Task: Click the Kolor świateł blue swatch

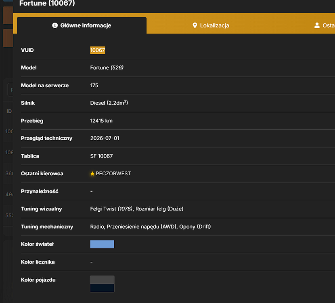Action: 102,244
